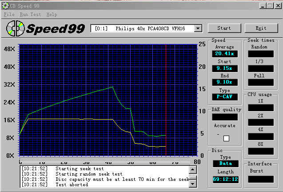This screenshot has width=283, height=192.
Task: Click the Average speed value field
Action: coord(224,54)
